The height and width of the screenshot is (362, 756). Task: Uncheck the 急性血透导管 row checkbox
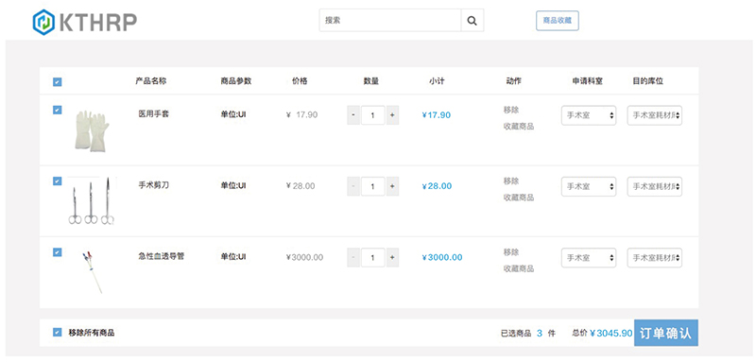pos(57,252)
